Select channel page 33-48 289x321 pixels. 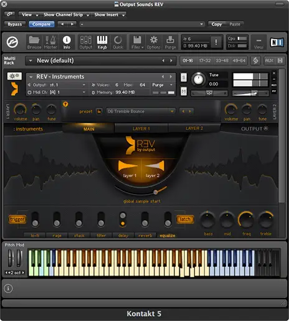tap(222, 60)
